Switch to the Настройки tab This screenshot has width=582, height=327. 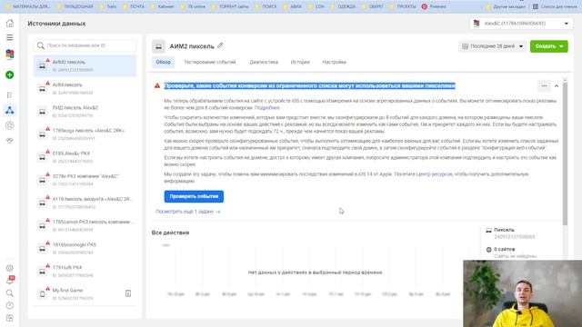[x=334, y=62]
